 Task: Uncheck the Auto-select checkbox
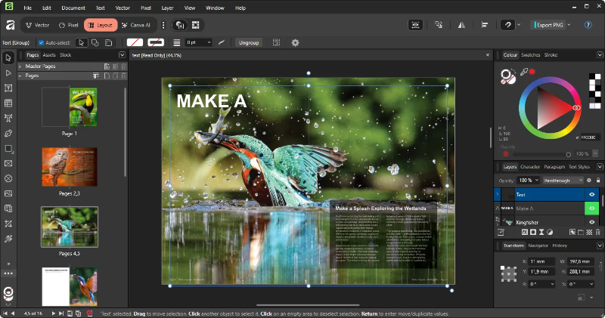[42, 42]
